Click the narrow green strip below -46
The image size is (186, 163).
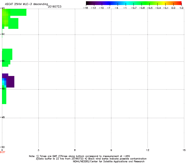[x=4, y=96]
